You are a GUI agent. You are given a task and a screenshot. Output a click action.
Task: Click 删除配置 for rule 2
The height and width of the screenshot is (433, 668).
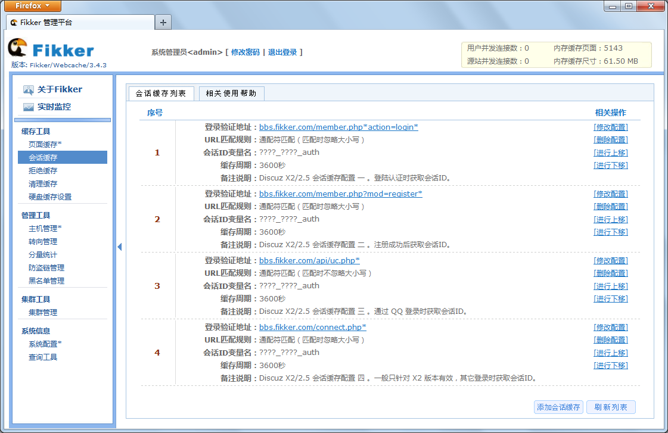tap(611, 207)
